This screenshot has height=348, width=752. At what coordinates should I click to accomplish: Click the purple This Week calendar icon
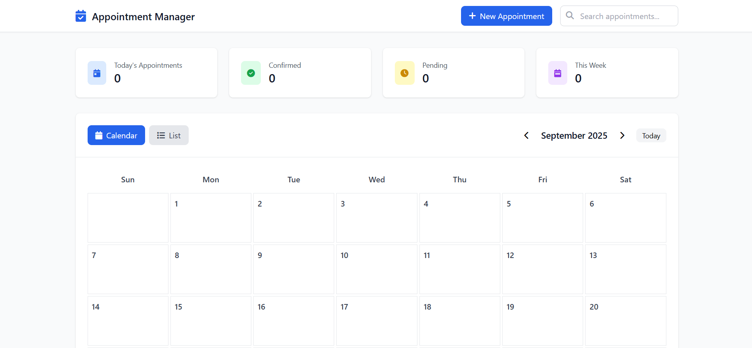(x=557, y=73)
